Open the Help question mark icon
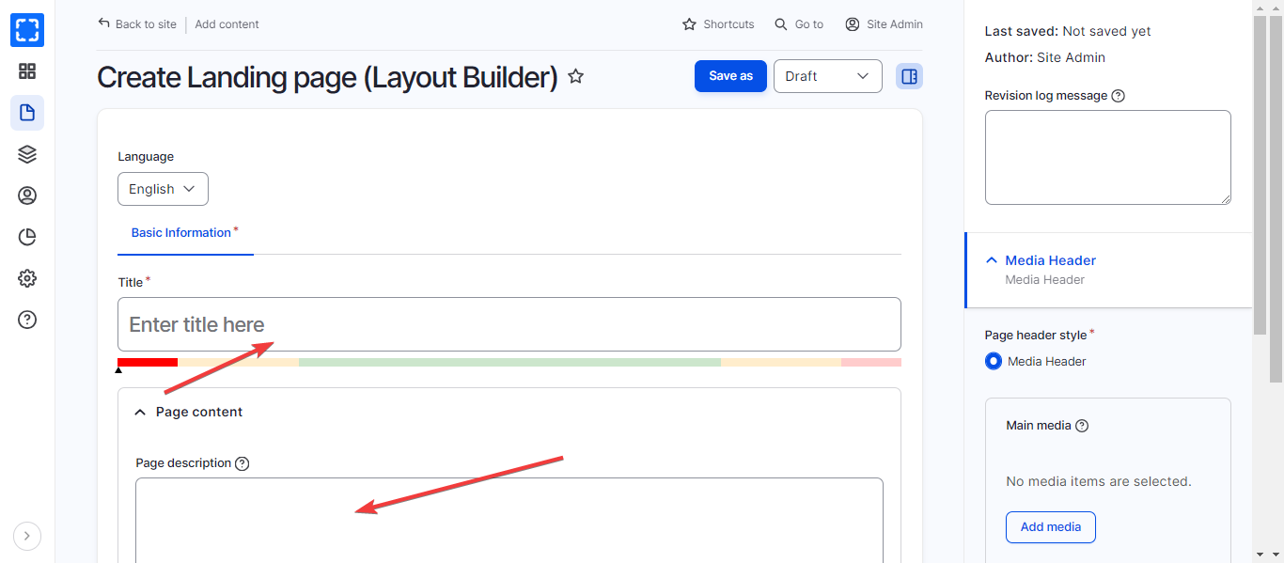 coord(27,320)
